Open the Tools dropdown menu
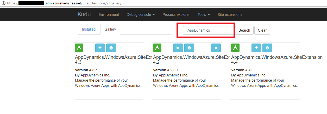The height and width of the screenshot is (114, 327). pos(204,15)
